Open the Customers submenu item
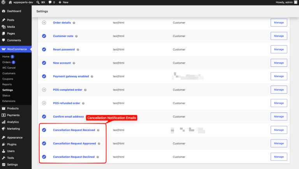 click(x=9, y=73)
